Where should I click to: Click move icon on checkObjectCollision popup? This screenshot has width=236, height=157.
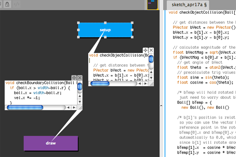[x=145, y=50]
